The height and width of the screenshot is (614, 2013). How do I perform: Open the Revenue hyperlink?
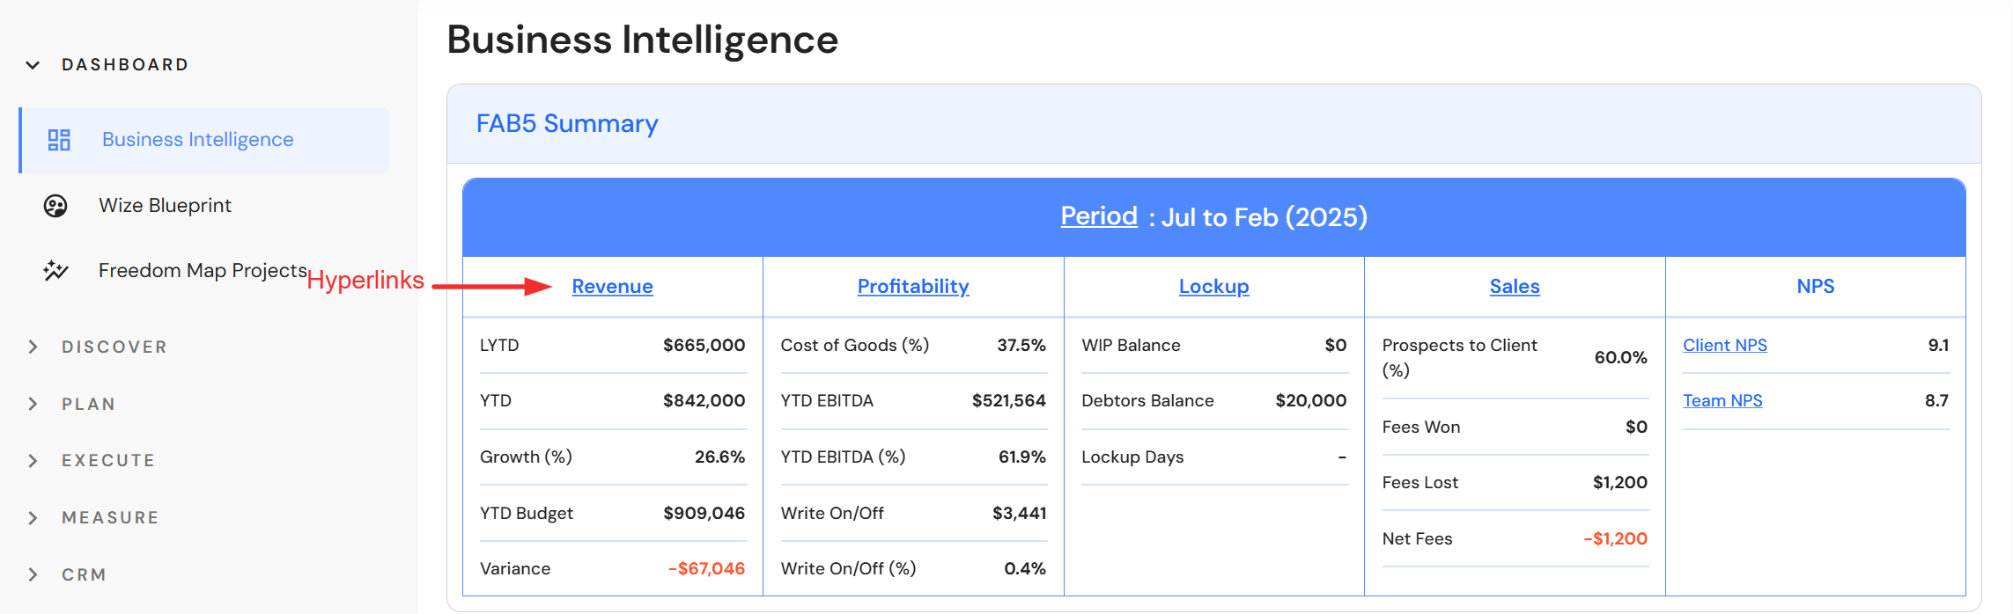click(x=612, y=287)
